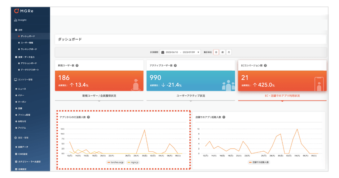
Task: Click help icon beside ECコンバージョン数
Action: (265, 66)
